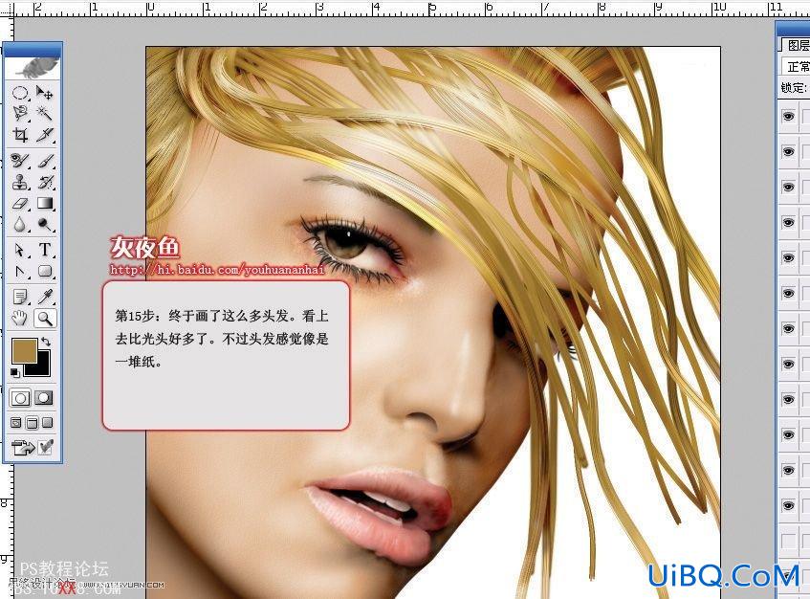Click the ruler origin corner box
The image size is (810, 599).
[7, 9]
